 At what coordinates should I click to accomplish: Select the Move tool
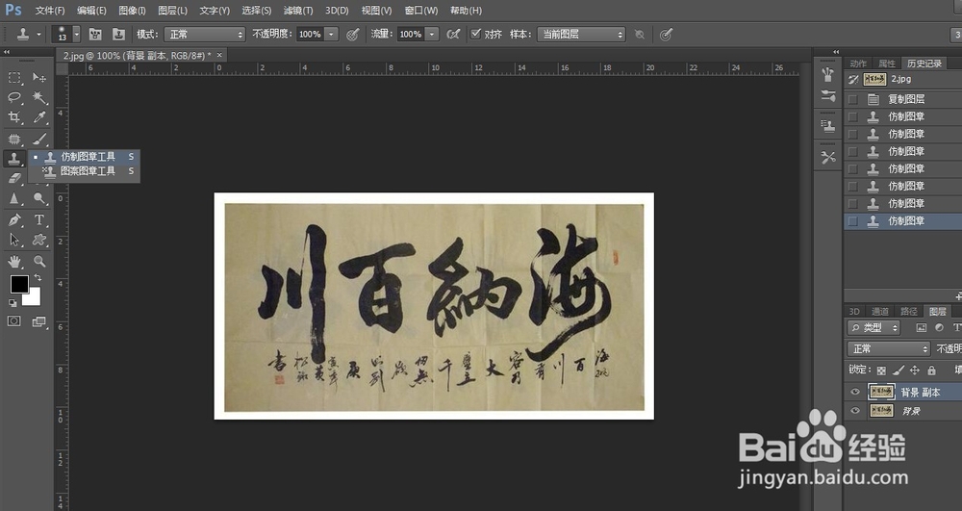(x=39, y=77)
